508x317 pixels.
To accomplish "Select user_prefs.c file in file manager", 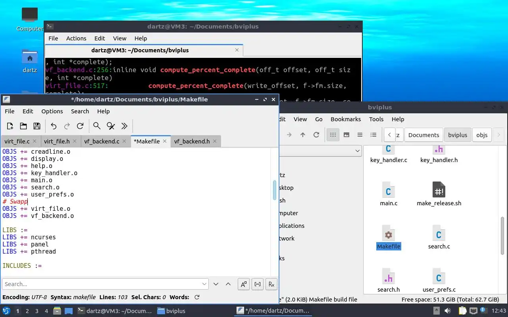I will click(x=439, y=281).
